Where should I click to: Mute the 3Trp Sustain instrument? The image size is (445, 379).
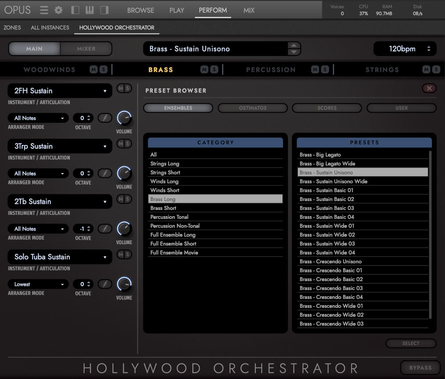click(121, 144)
